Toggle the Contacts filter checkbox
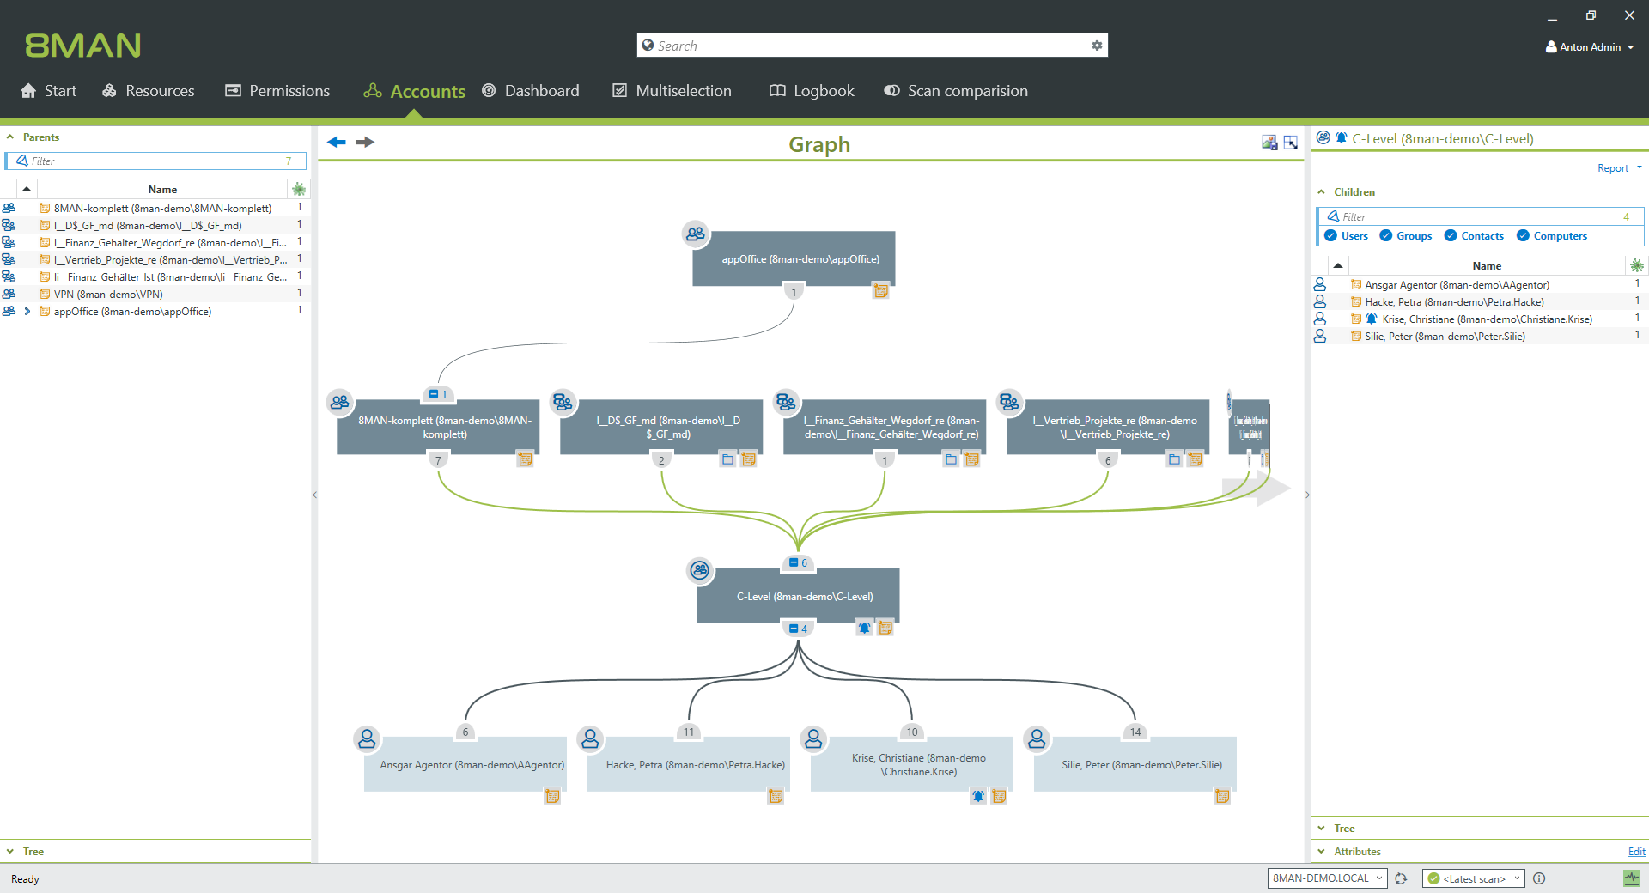 pyautogui.click(x=1451, y=235)
